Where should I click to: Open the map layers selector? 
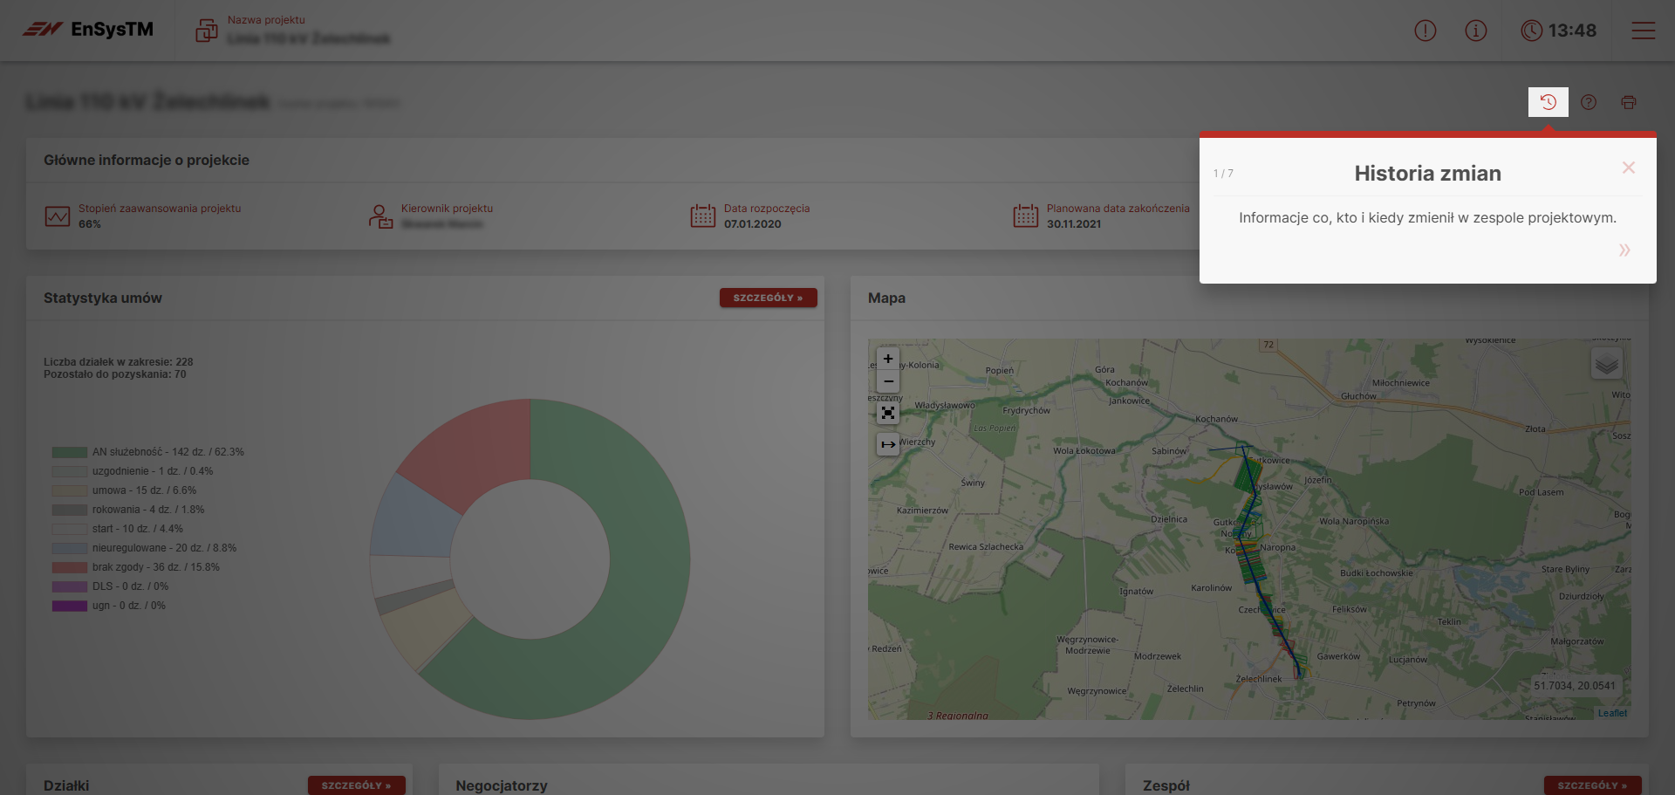pos(1606,363)
